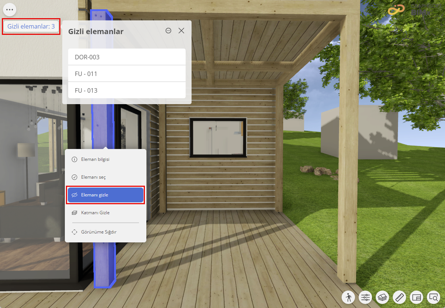
Task: Select FU - 013 in the hidden list
Action: [127, 90]
